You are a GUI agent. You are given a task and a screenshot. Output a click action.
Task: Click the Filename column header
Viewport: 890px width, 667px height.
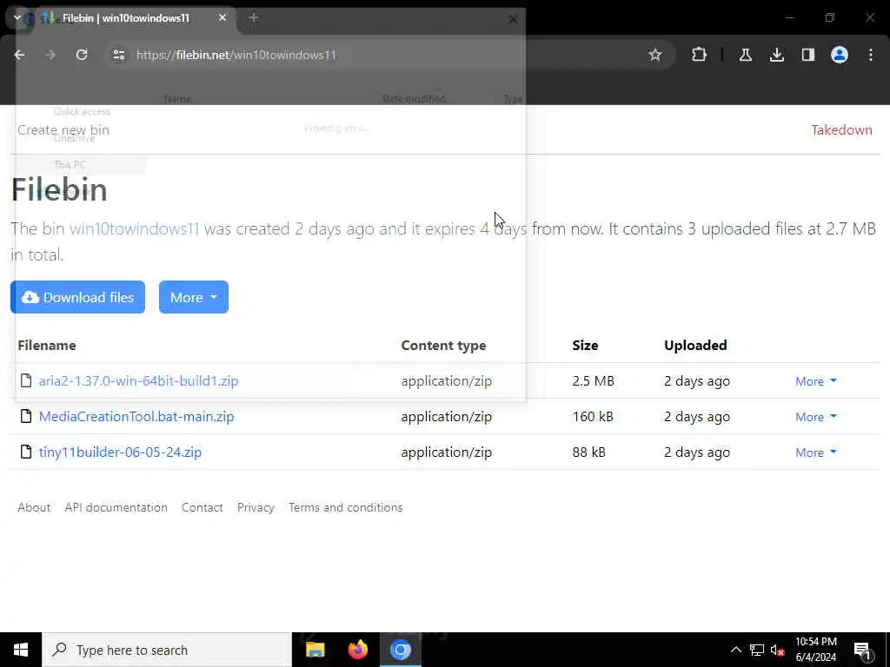pos(47,346)
